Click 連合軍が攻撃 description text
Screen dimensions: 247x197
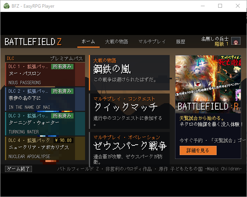(128, 159)
